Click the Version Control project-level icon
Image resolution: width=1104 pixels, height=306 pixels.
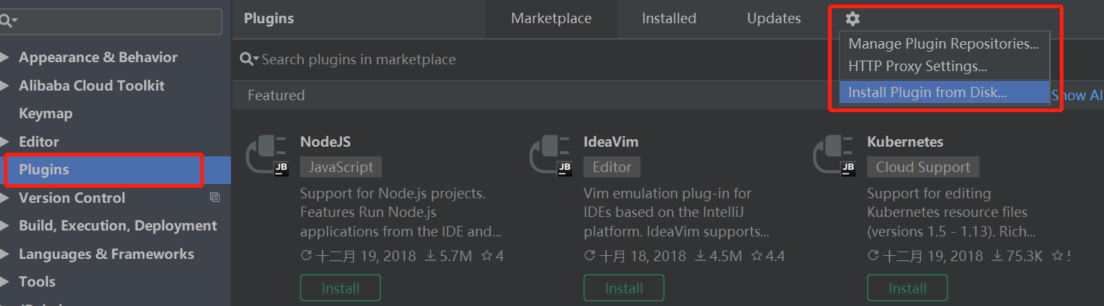(215, 198)
